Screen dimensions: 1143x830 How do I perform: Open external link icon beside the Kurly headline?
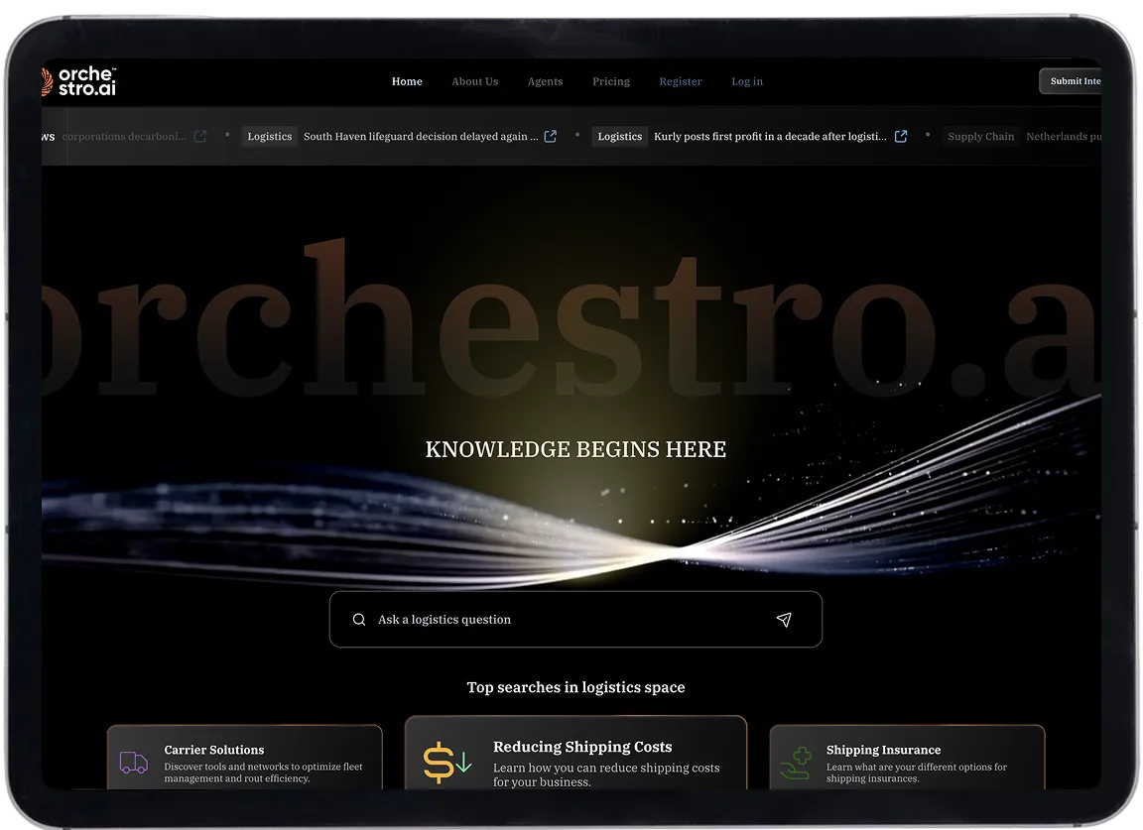[x=900, y=136]
